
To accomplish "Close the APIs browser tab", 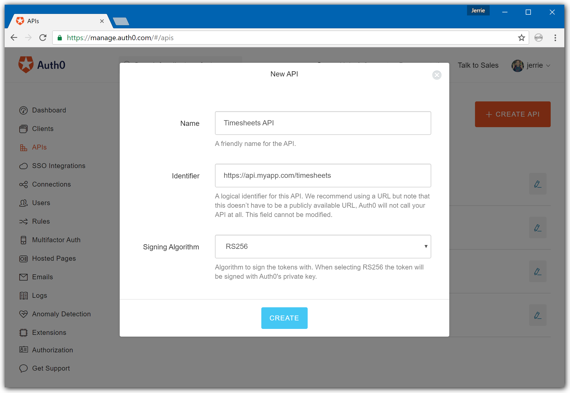I will click(102, 21).
